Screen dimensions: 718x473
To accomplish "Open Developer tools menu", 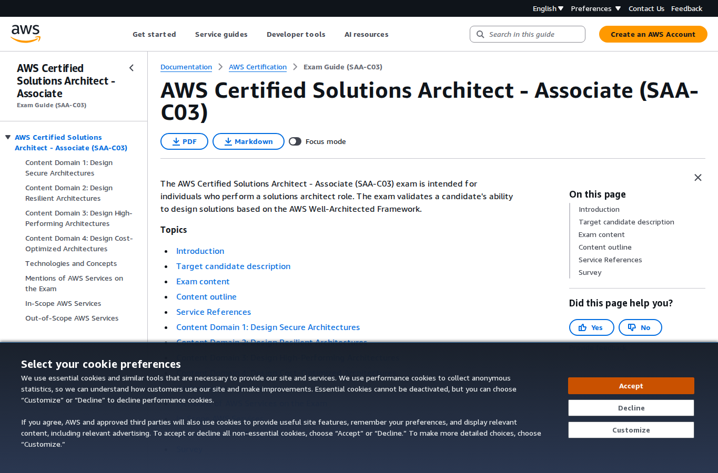I will (x=296, y=34).
